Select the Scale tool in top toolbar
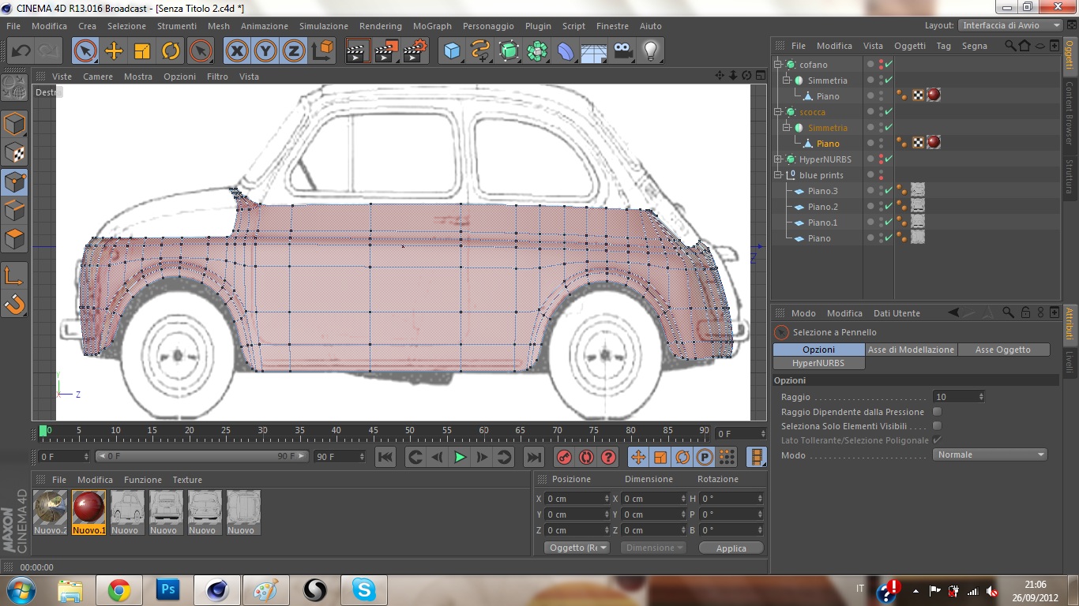Viewport: 1079px width, 606px height. [x=142, y=51]
